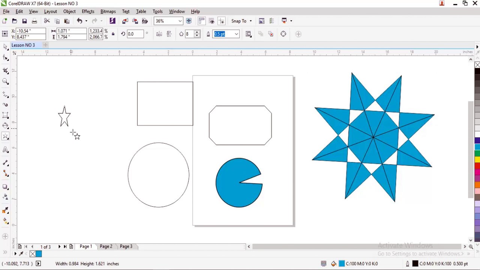Screen dimensions: 480x270
Task: Toggle show rulers button
Action: (202, 21)
